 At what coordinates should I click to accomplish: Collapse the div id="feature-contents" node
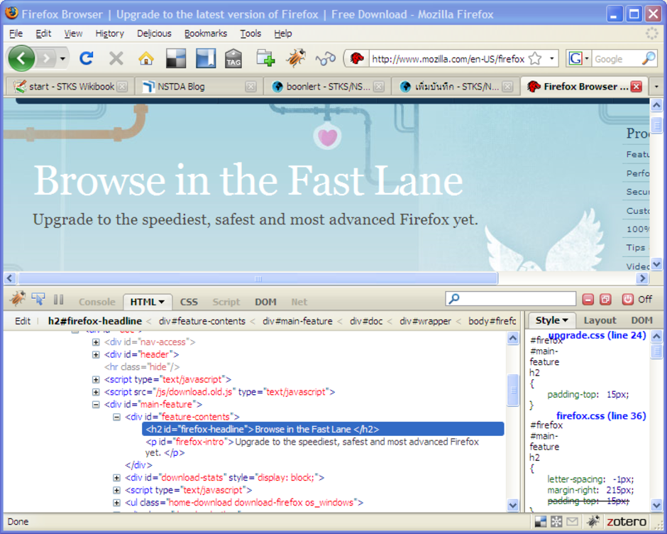(116, 418)
